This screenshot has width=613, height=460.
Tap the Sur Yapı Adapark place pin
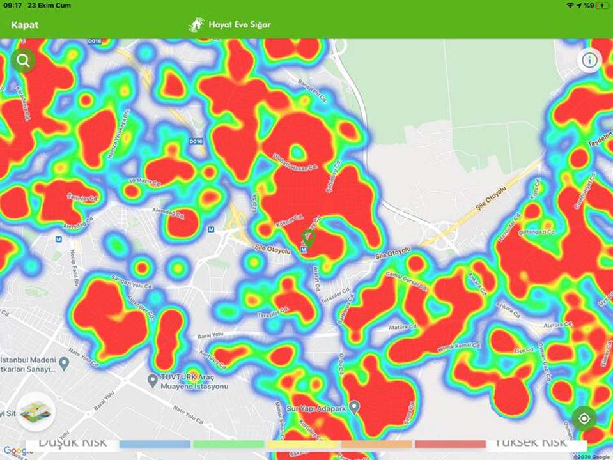point(354,407)
